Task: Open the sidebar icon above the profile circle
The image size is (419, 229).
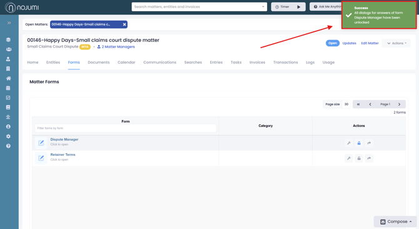Action: (8, 117)
